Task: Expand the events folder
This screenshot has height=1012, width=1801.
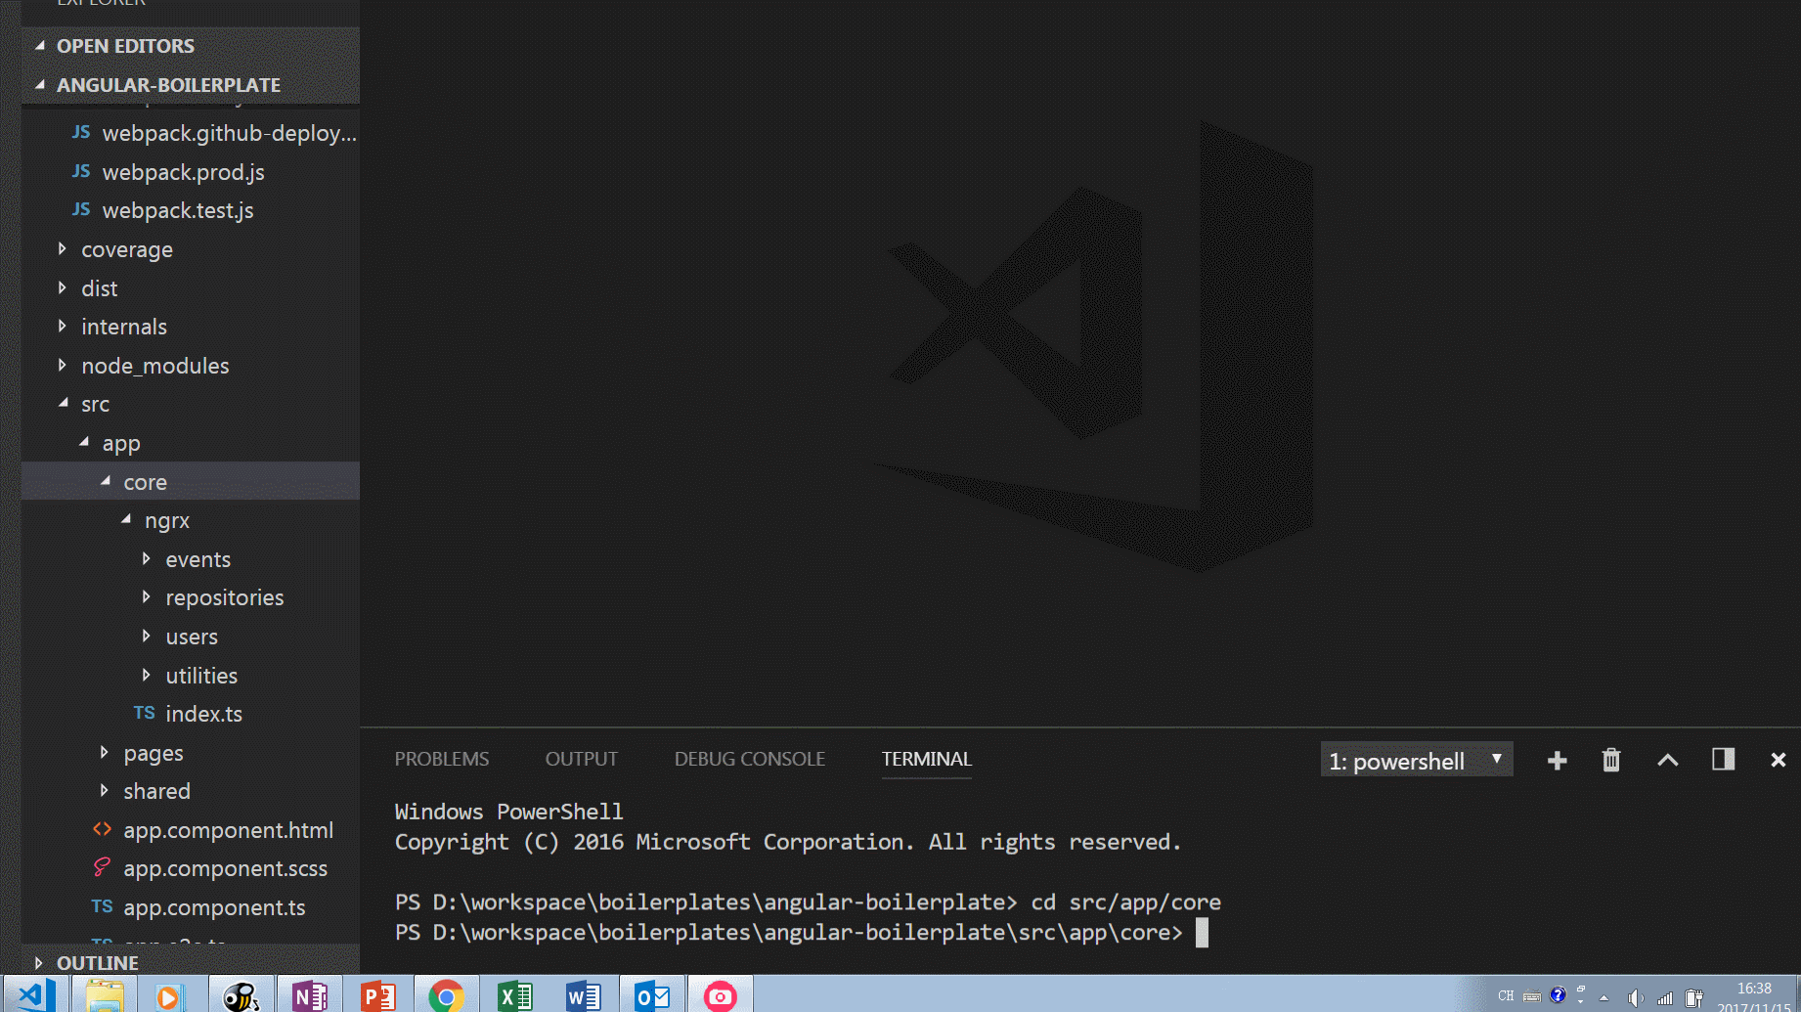Action: click(x=191, y=559)
